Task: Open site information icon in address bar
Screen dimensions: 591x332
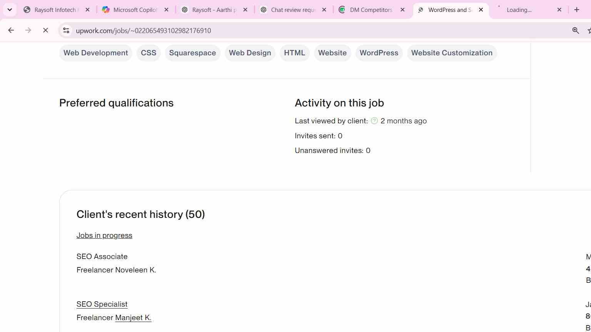Action: (x=66, y=30)
